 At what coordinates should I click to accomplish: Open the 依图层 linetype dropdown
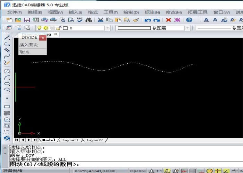[x=219, y=28]
